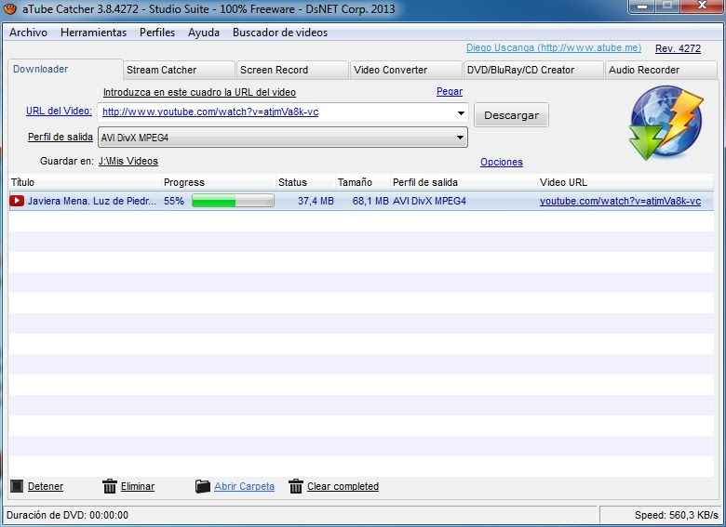Click the Eliminar link
This screenshot has width=726, height=527.
click(138, 486)
